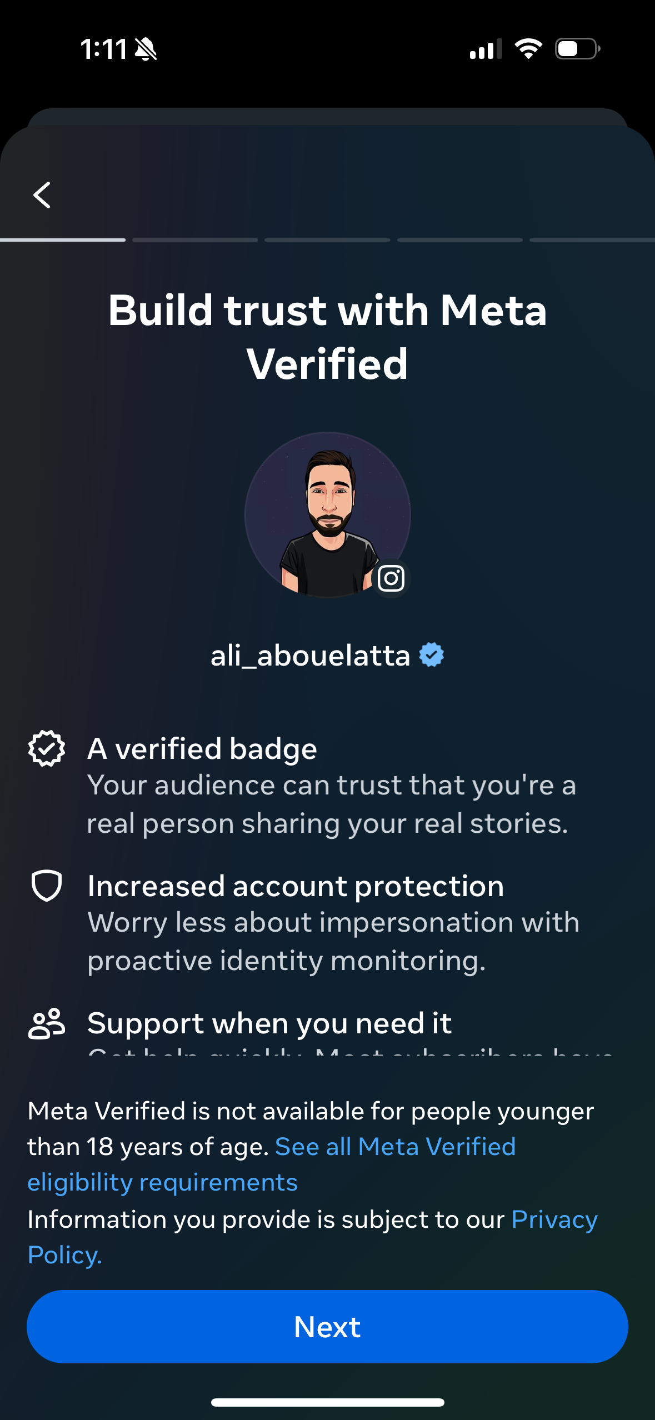Tap the Instagram logo badge on avatar
Image resolution: width=655 pixels, height=1420 pixels.
391,578
